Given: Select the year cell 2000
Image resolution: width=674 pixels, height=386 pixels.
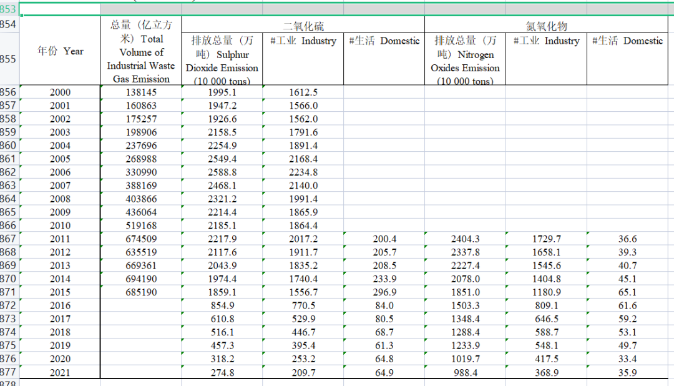Looking at the screenshot, I should click(60, 92).
